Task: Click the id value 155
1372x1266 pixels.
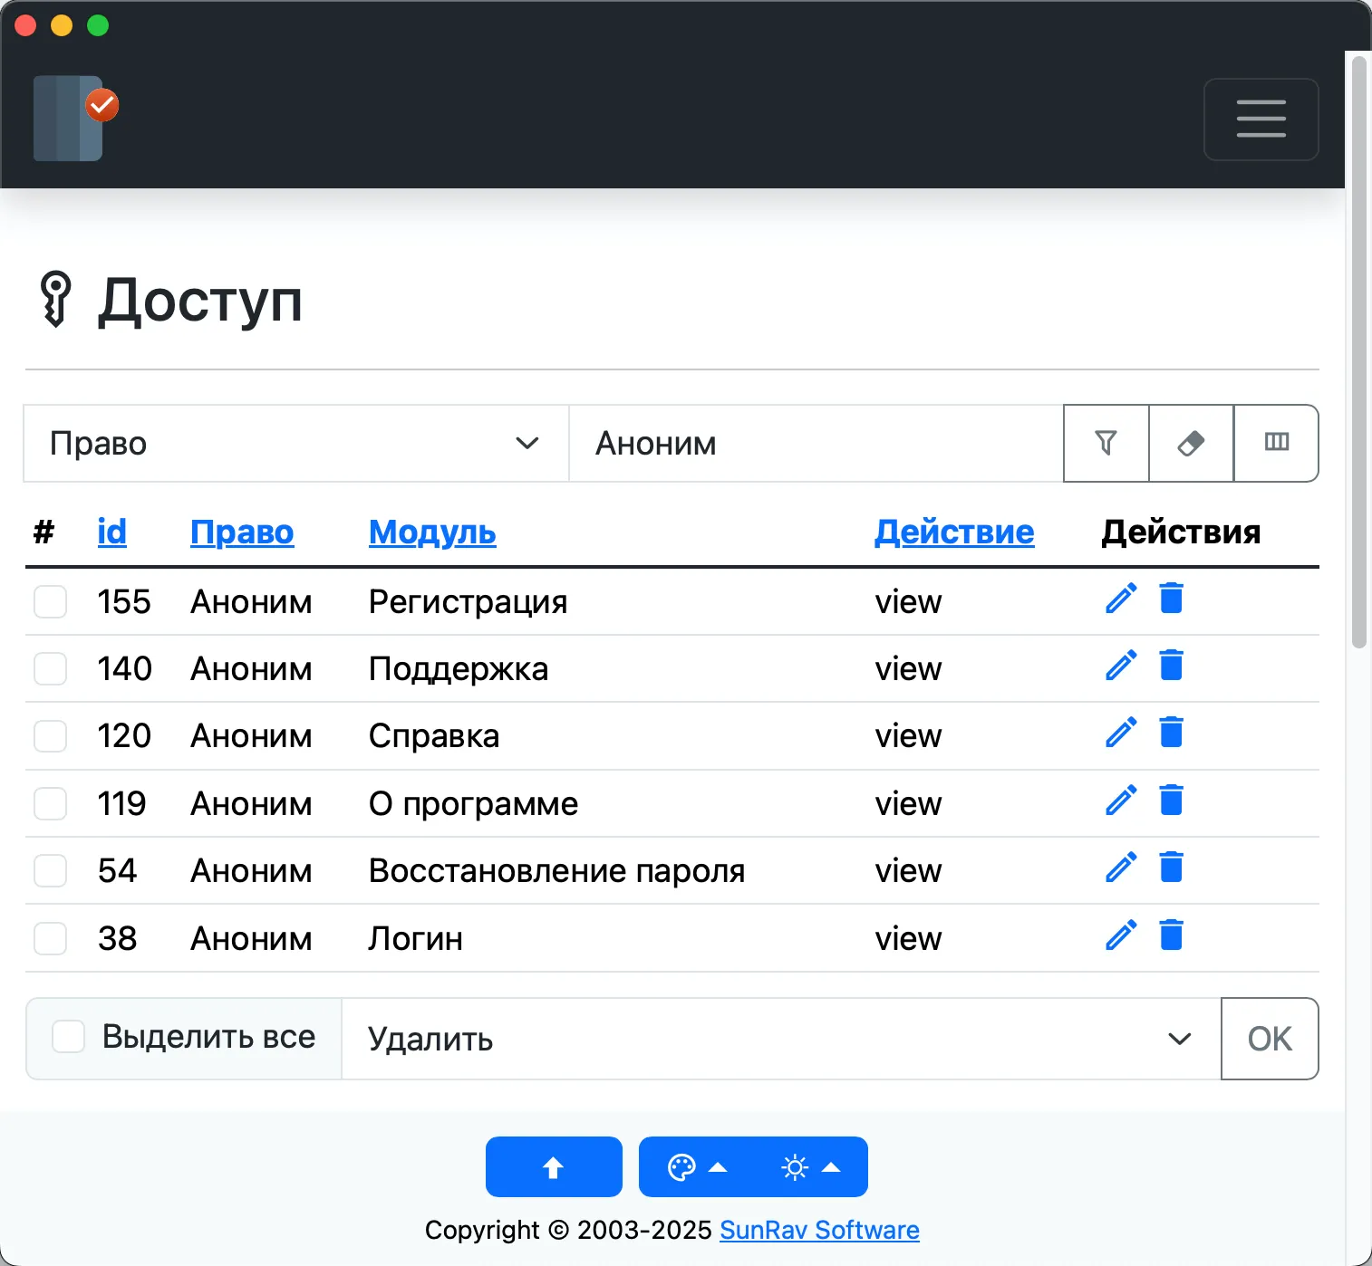Action: tap(124, 601)
